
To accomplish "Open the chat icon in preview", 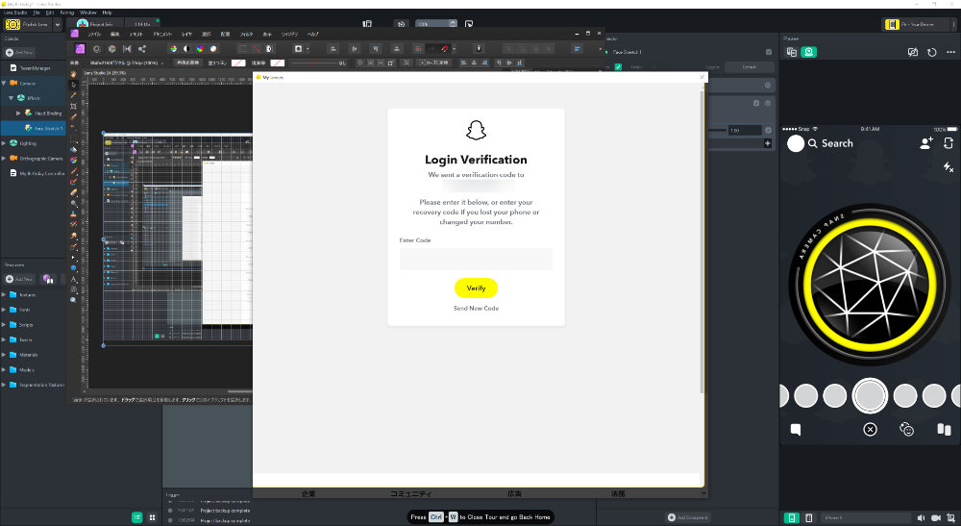I will (x=796, y=429).
